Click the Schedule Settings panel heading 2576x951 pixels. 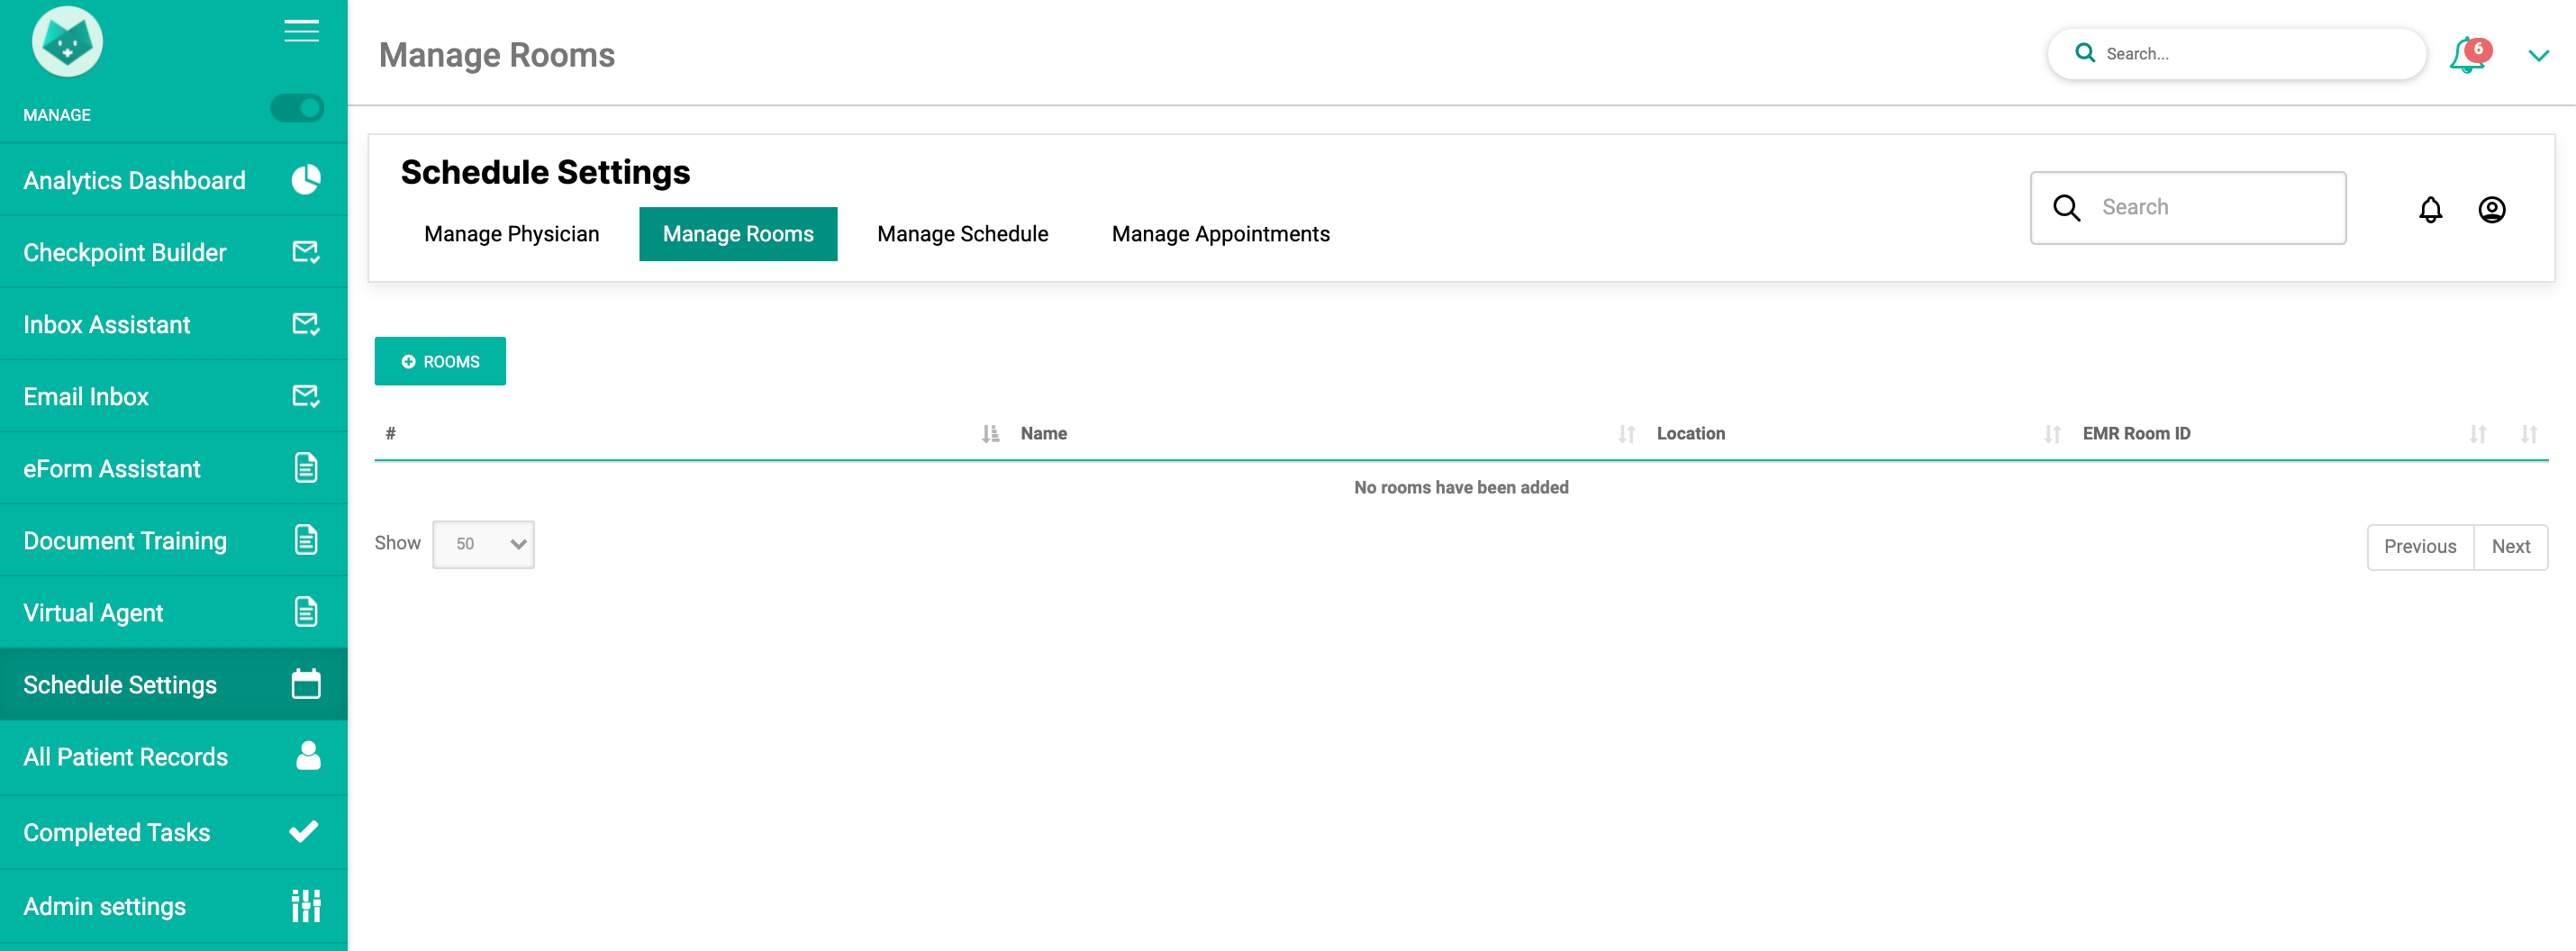[546, 172]
